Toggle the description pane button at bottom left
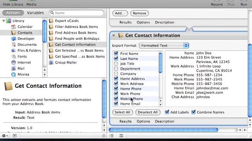Screen dimensions: 252x141 (x=15, y=136)
